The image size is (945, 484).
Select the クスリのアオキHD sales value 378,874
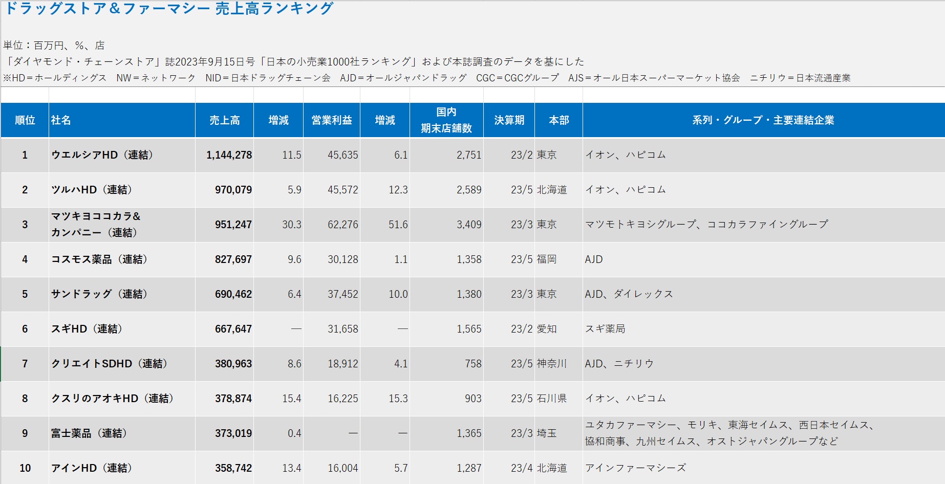[x=233, y=399]
